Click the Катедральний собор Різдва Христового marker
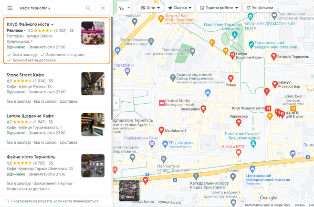 [196, 176]
